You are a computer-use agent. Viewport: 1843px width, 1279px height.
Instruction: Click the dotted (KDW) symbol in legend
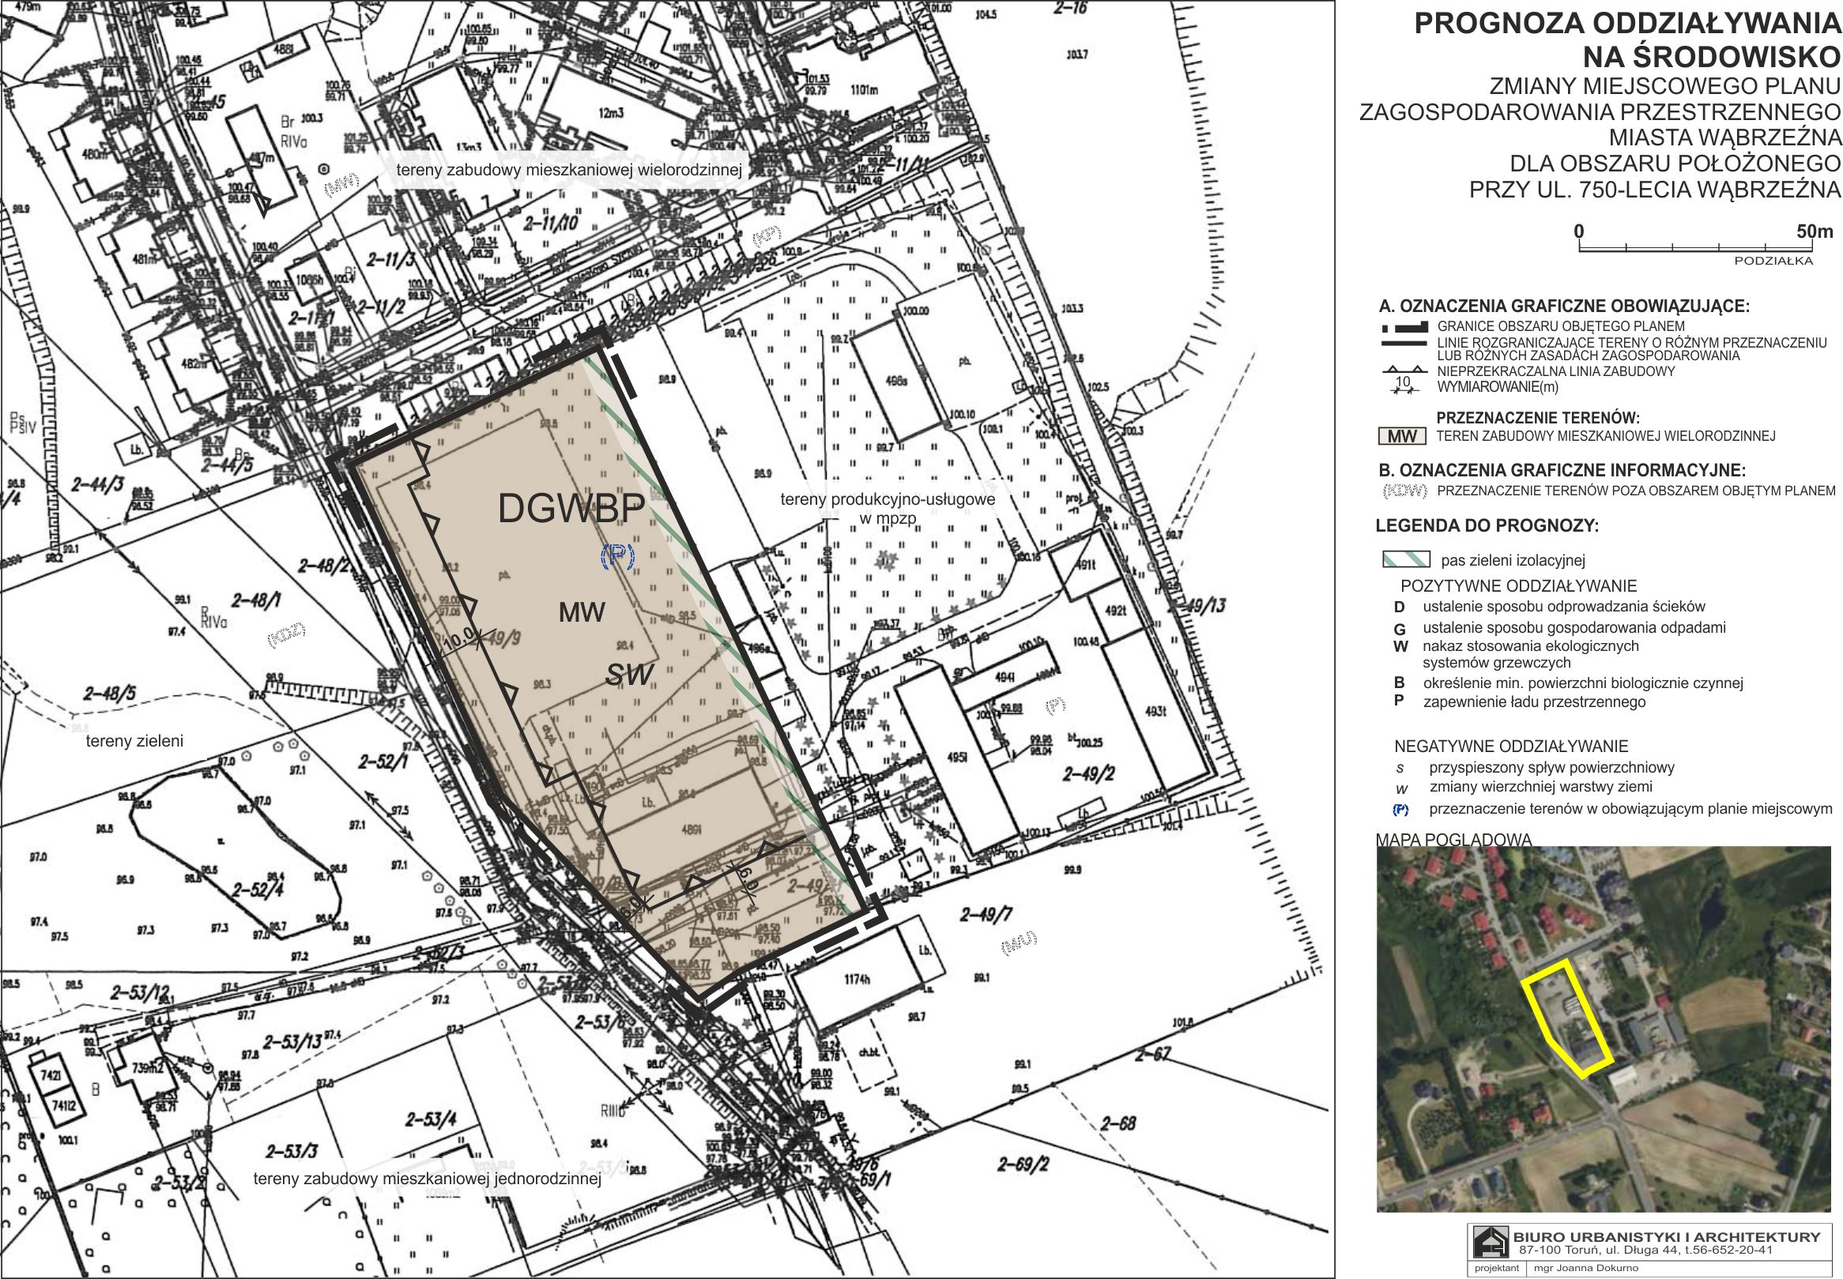1404,491
